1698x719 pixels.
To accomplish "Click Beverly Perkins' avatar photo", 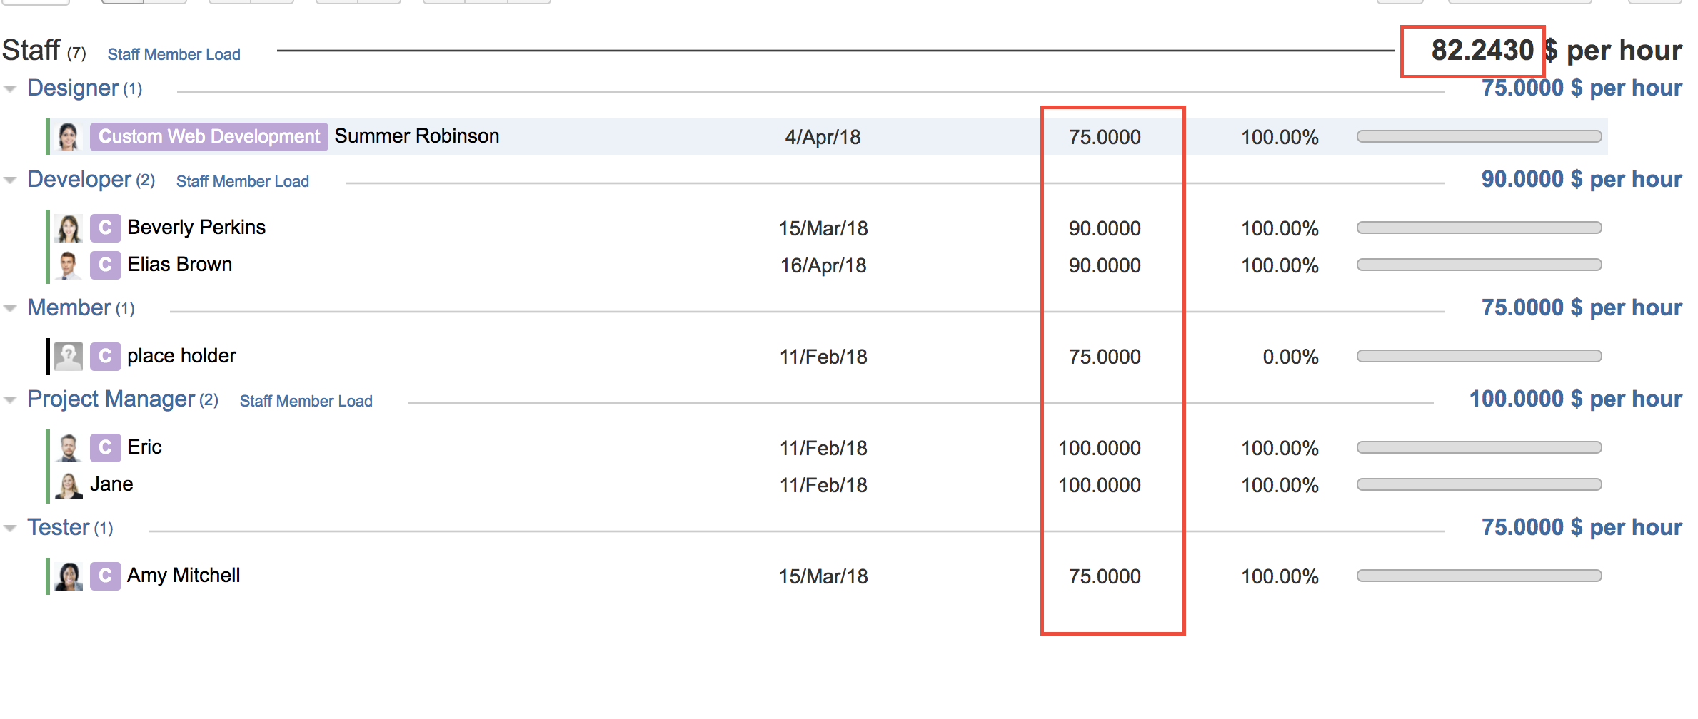I will point(69,228).
